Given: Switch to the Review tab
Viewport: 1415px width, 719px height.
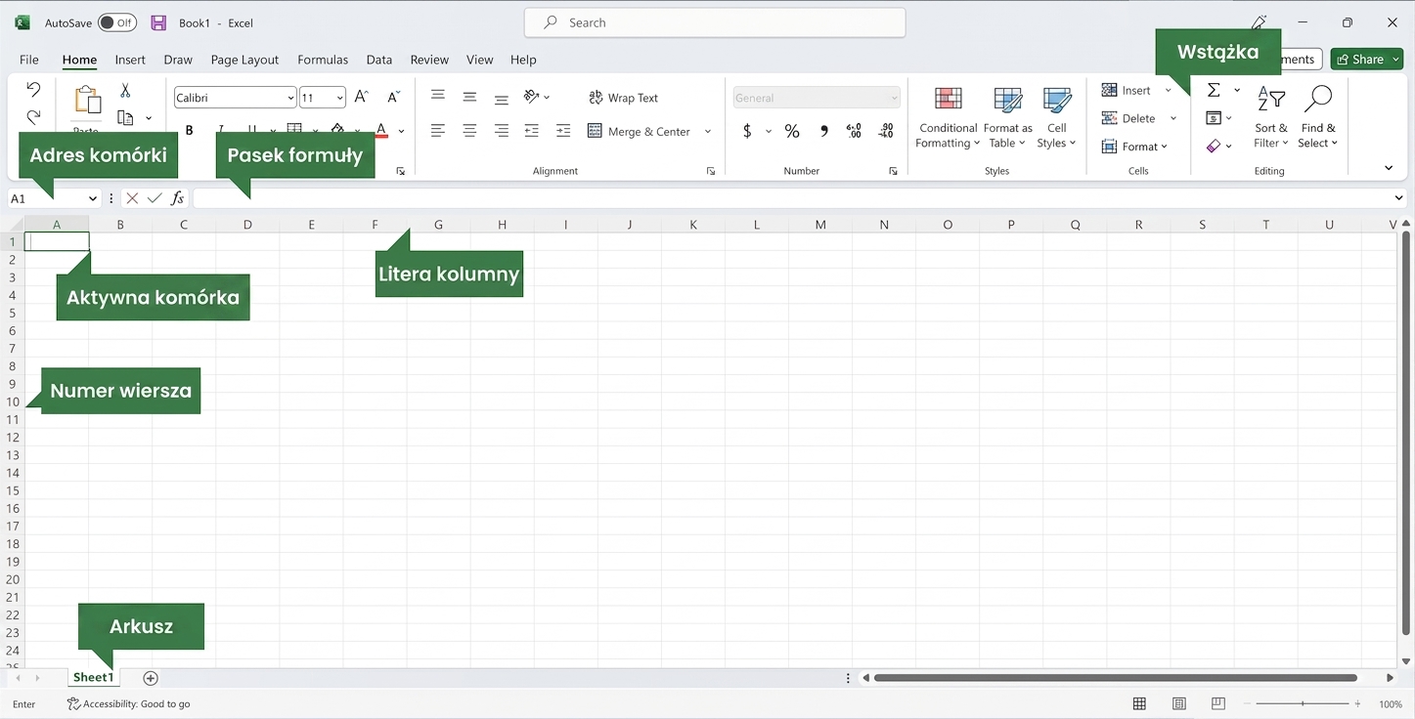Looking at the screenshot, I should pyautogui.click(x=429, y=60).
